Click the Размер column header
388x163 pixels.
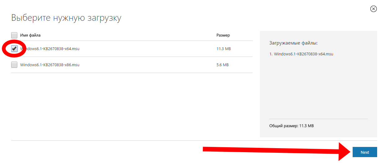point(223,35)
